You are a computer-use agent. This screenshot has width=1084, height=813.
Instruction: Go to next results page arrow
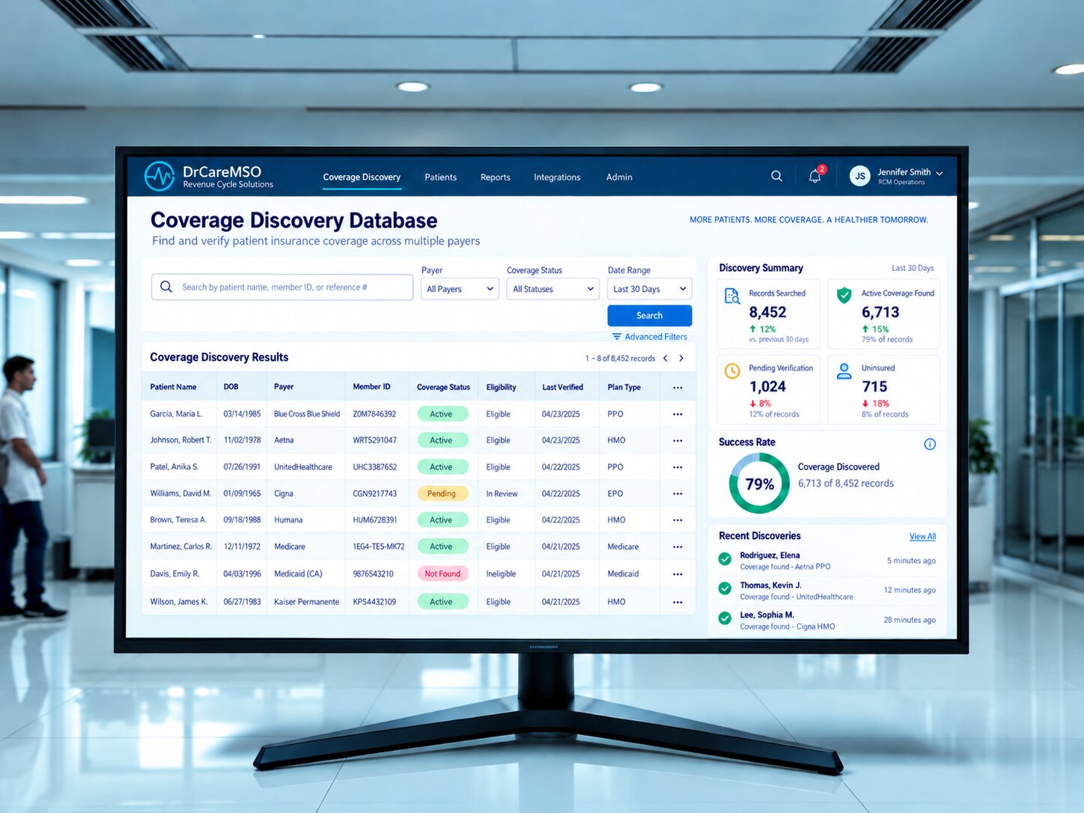point(681,359)
